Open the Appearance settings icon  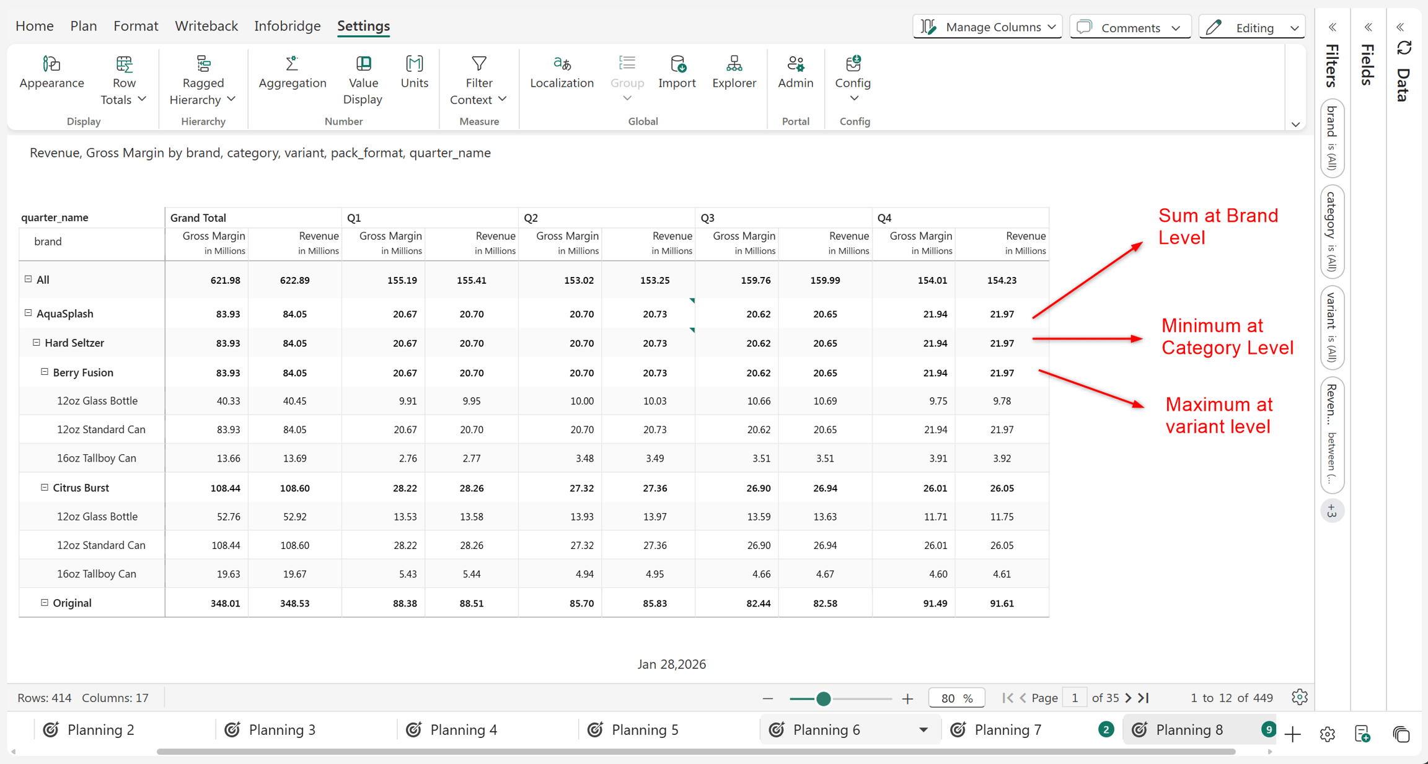pyautogui.click(x=51, y=64)
